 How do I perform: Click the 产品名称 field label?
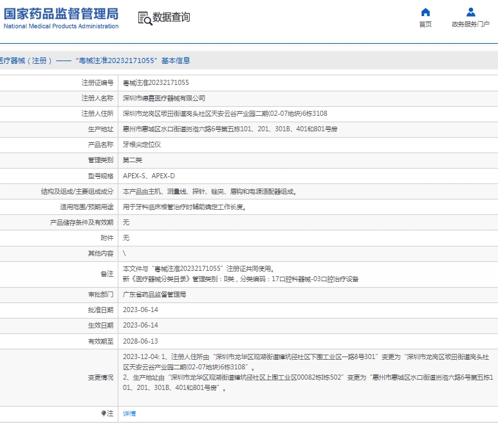[x=100, y=145]
